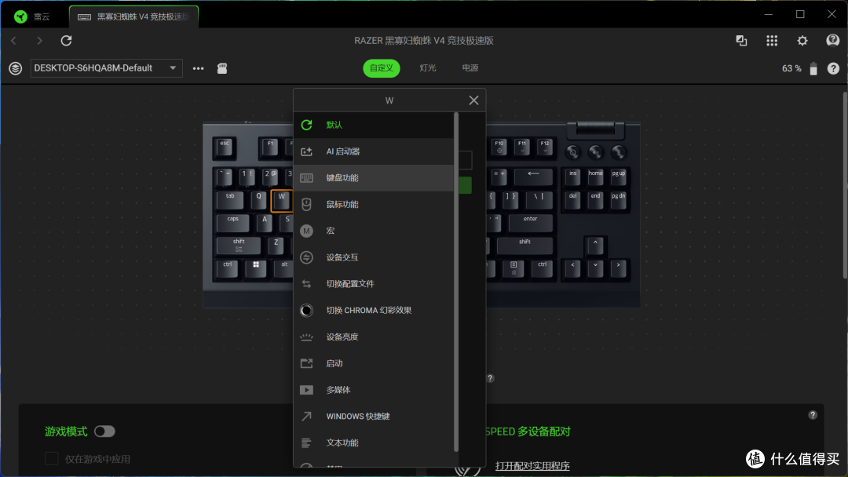Click the left Ctrl key on keyboard
The height and width of the screenshot is (477, 848).
click(x=227, y=268)
